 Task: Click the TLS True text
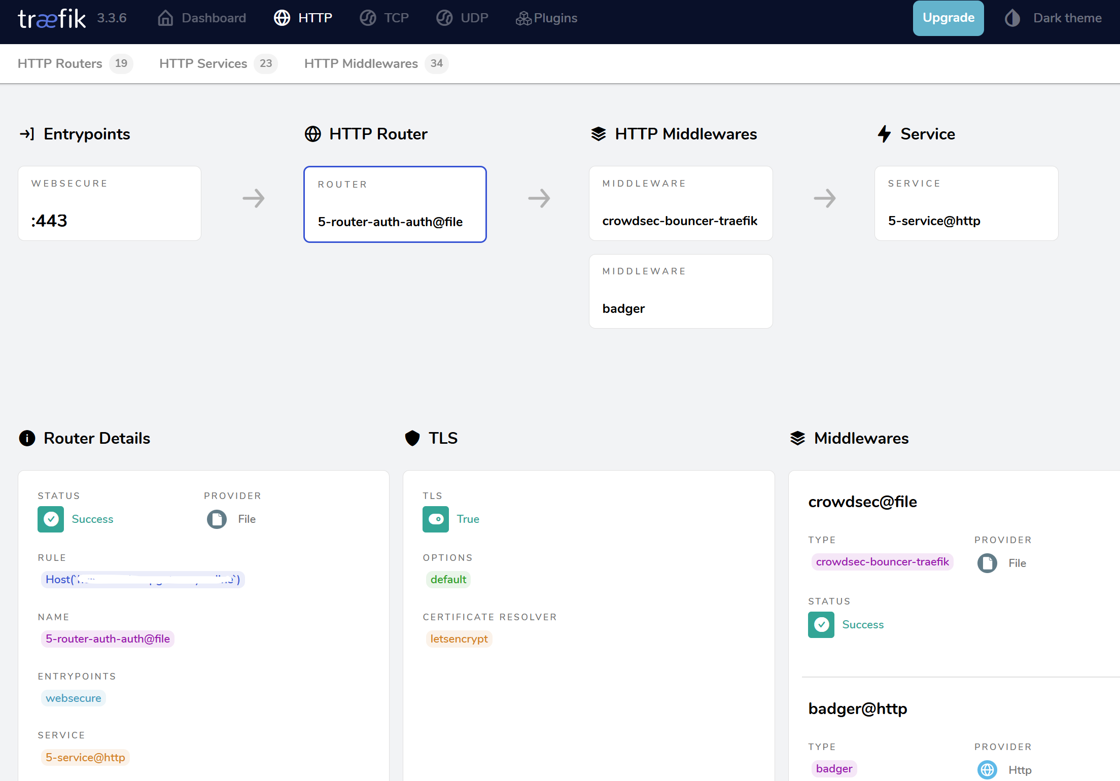click(x=468, y=519)
